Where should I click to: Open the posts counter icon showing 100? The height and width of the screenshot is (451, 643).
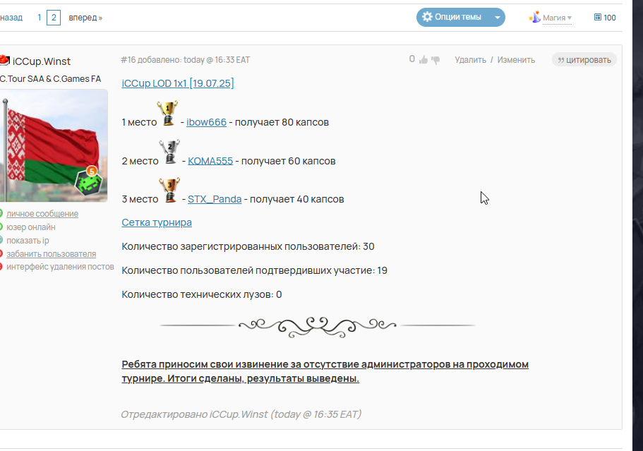(598, 17)
